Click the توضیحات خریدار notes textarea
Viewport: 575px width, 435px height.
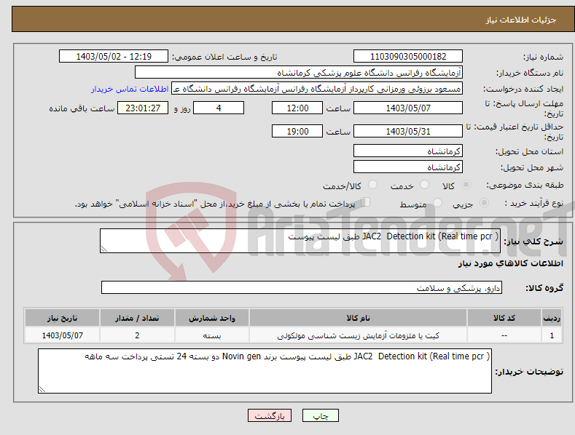pyautogui.click(x=265, y=371)
